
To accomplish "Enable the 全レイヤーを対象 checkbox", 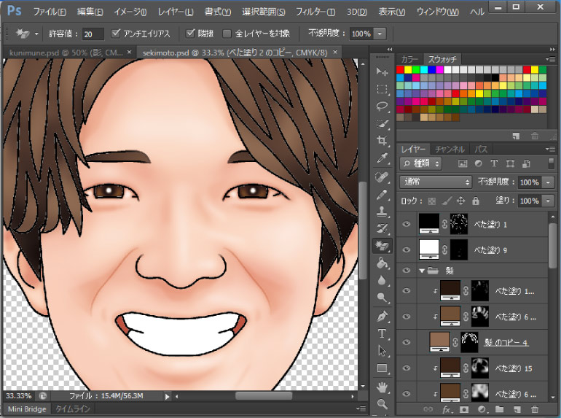I will (x=227, y=34).
